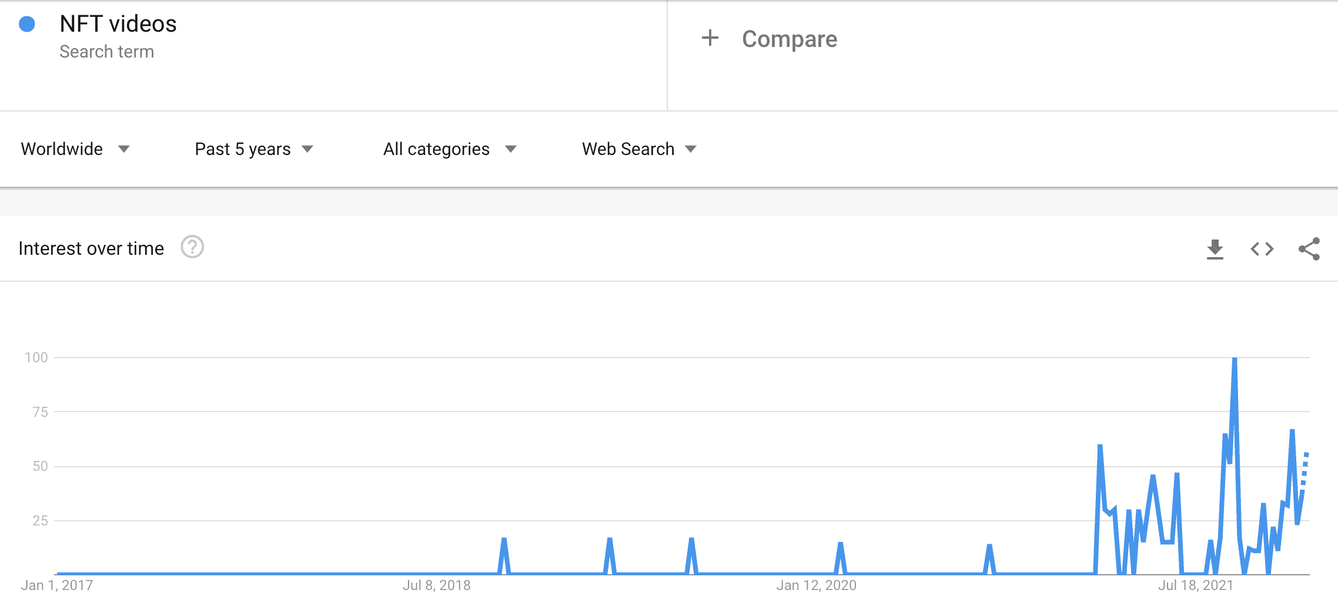Open the Web Search type dropdown
Screen dimensions: 1338x600
638,149
